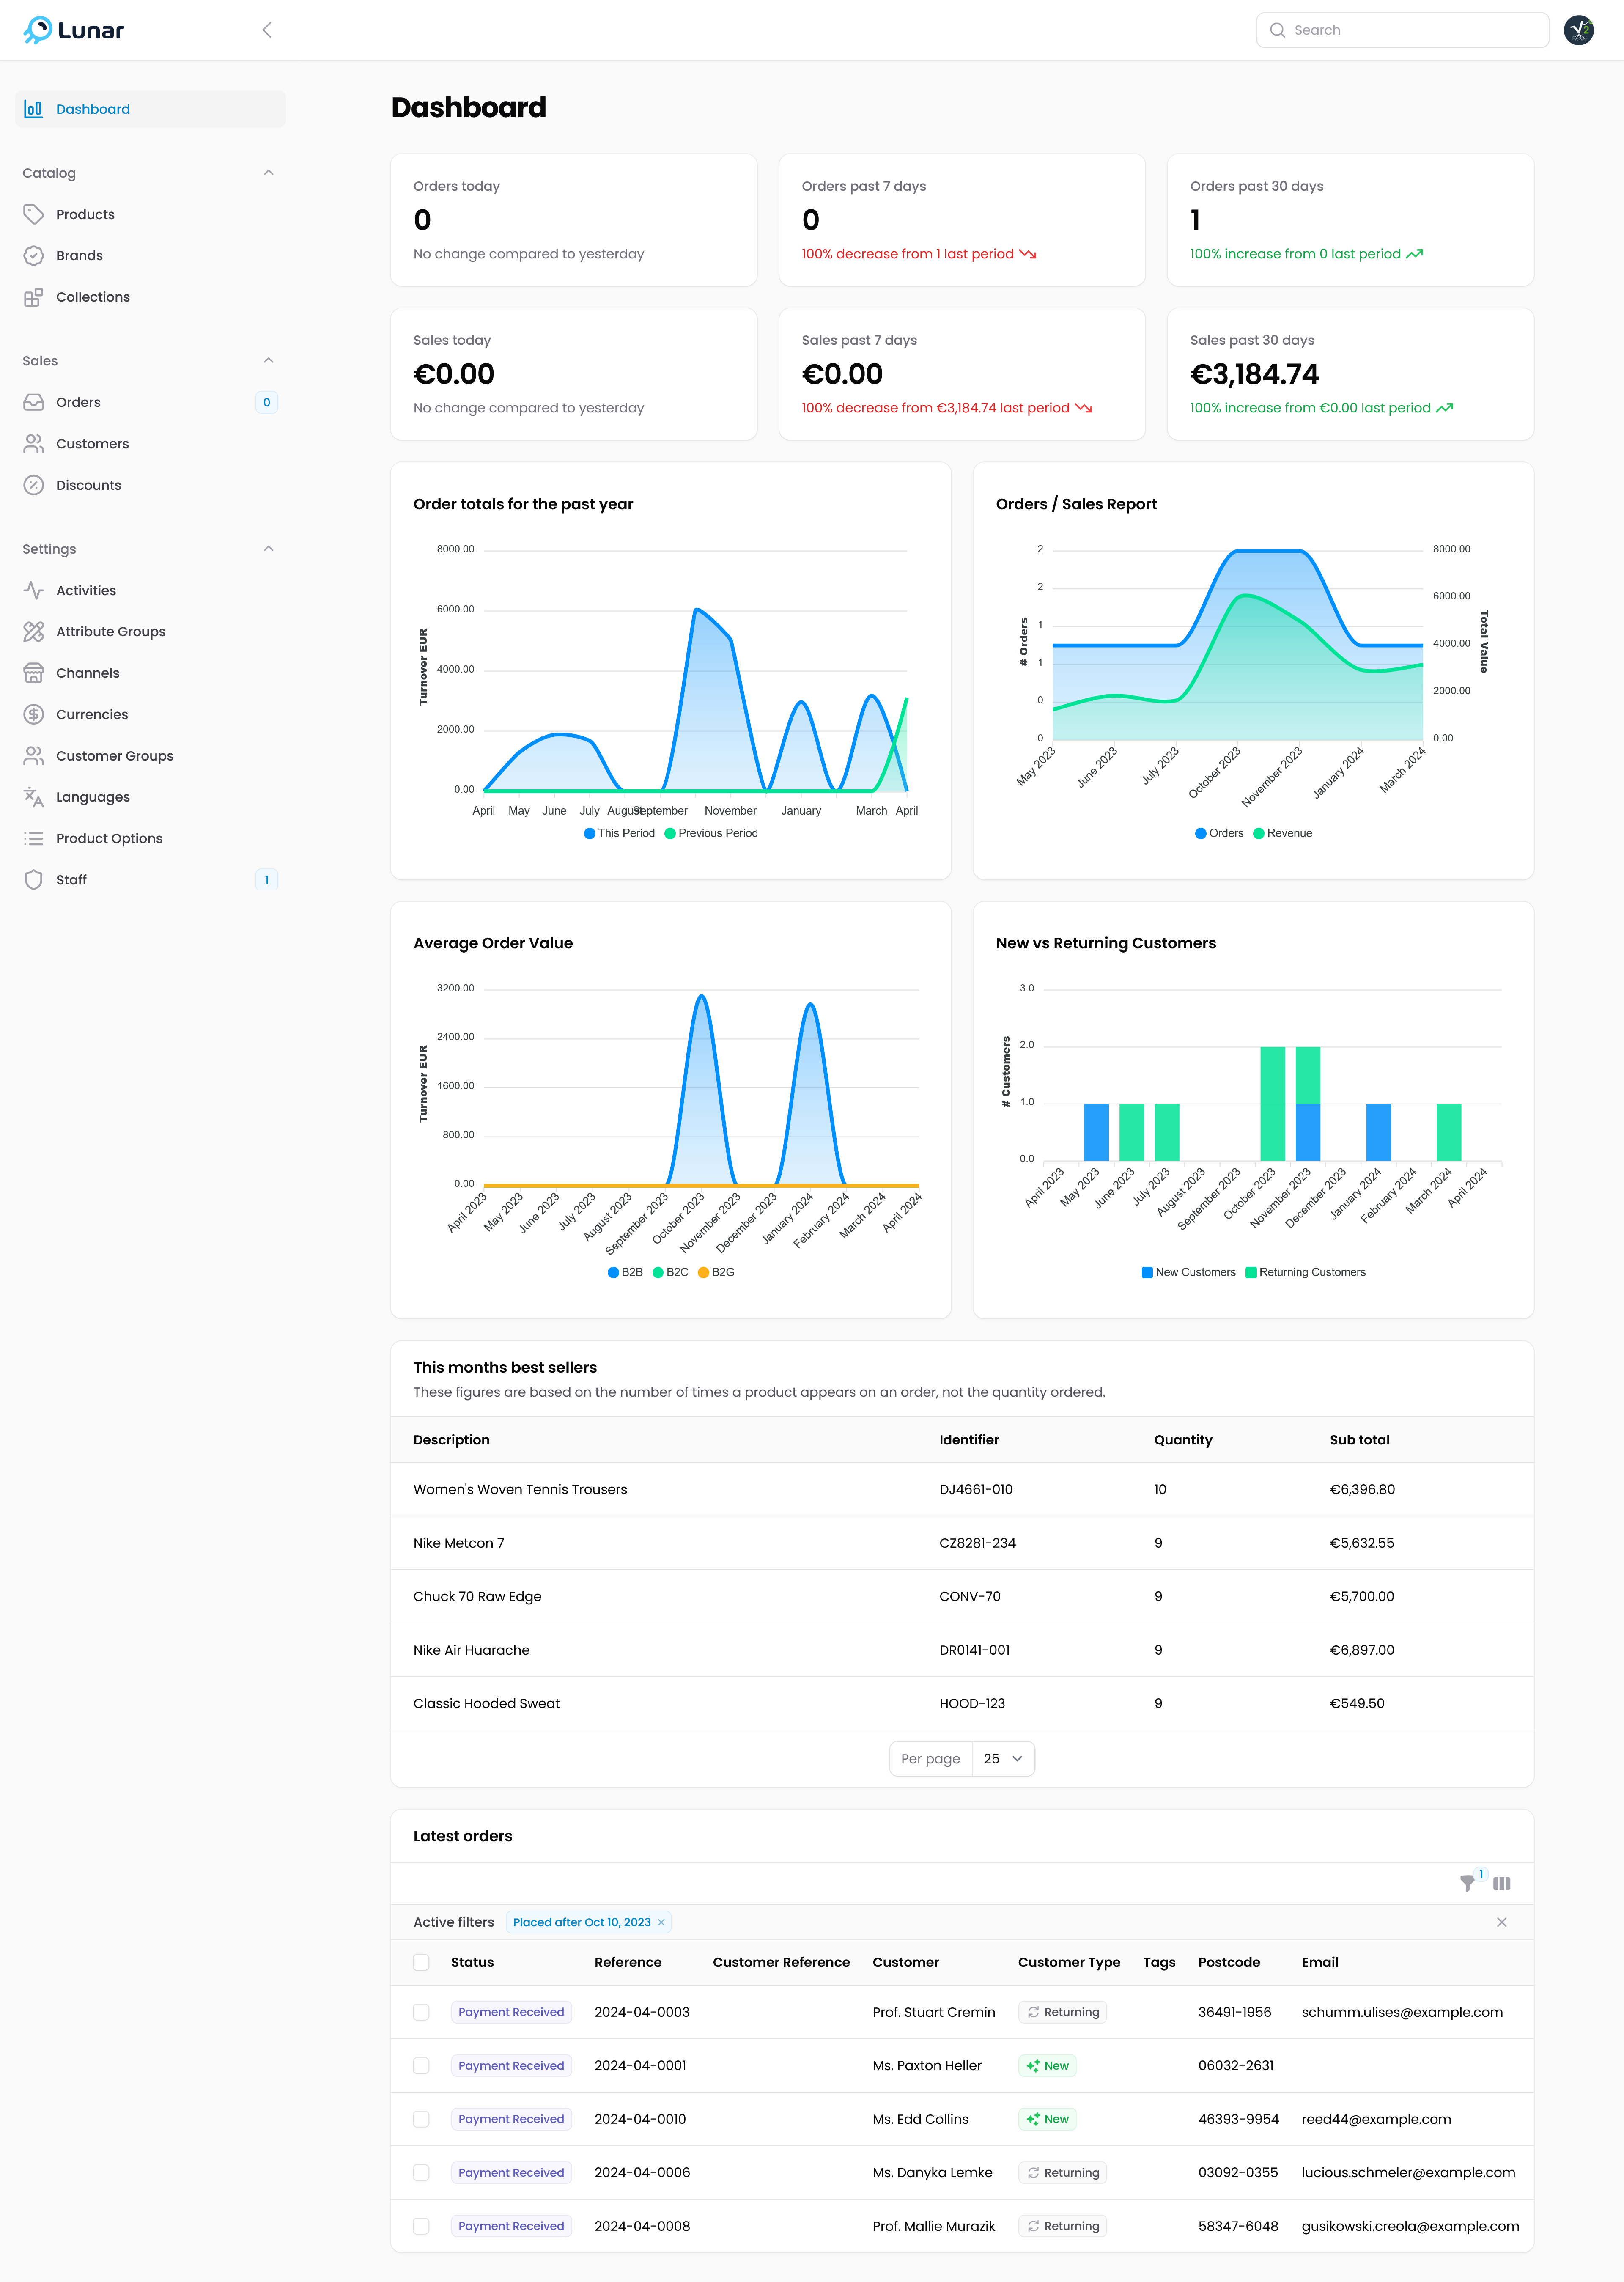The width and height of the screenshot is (1624, 2282).
Task: Open the Orders menu item
Action: (x=150, y=402)
